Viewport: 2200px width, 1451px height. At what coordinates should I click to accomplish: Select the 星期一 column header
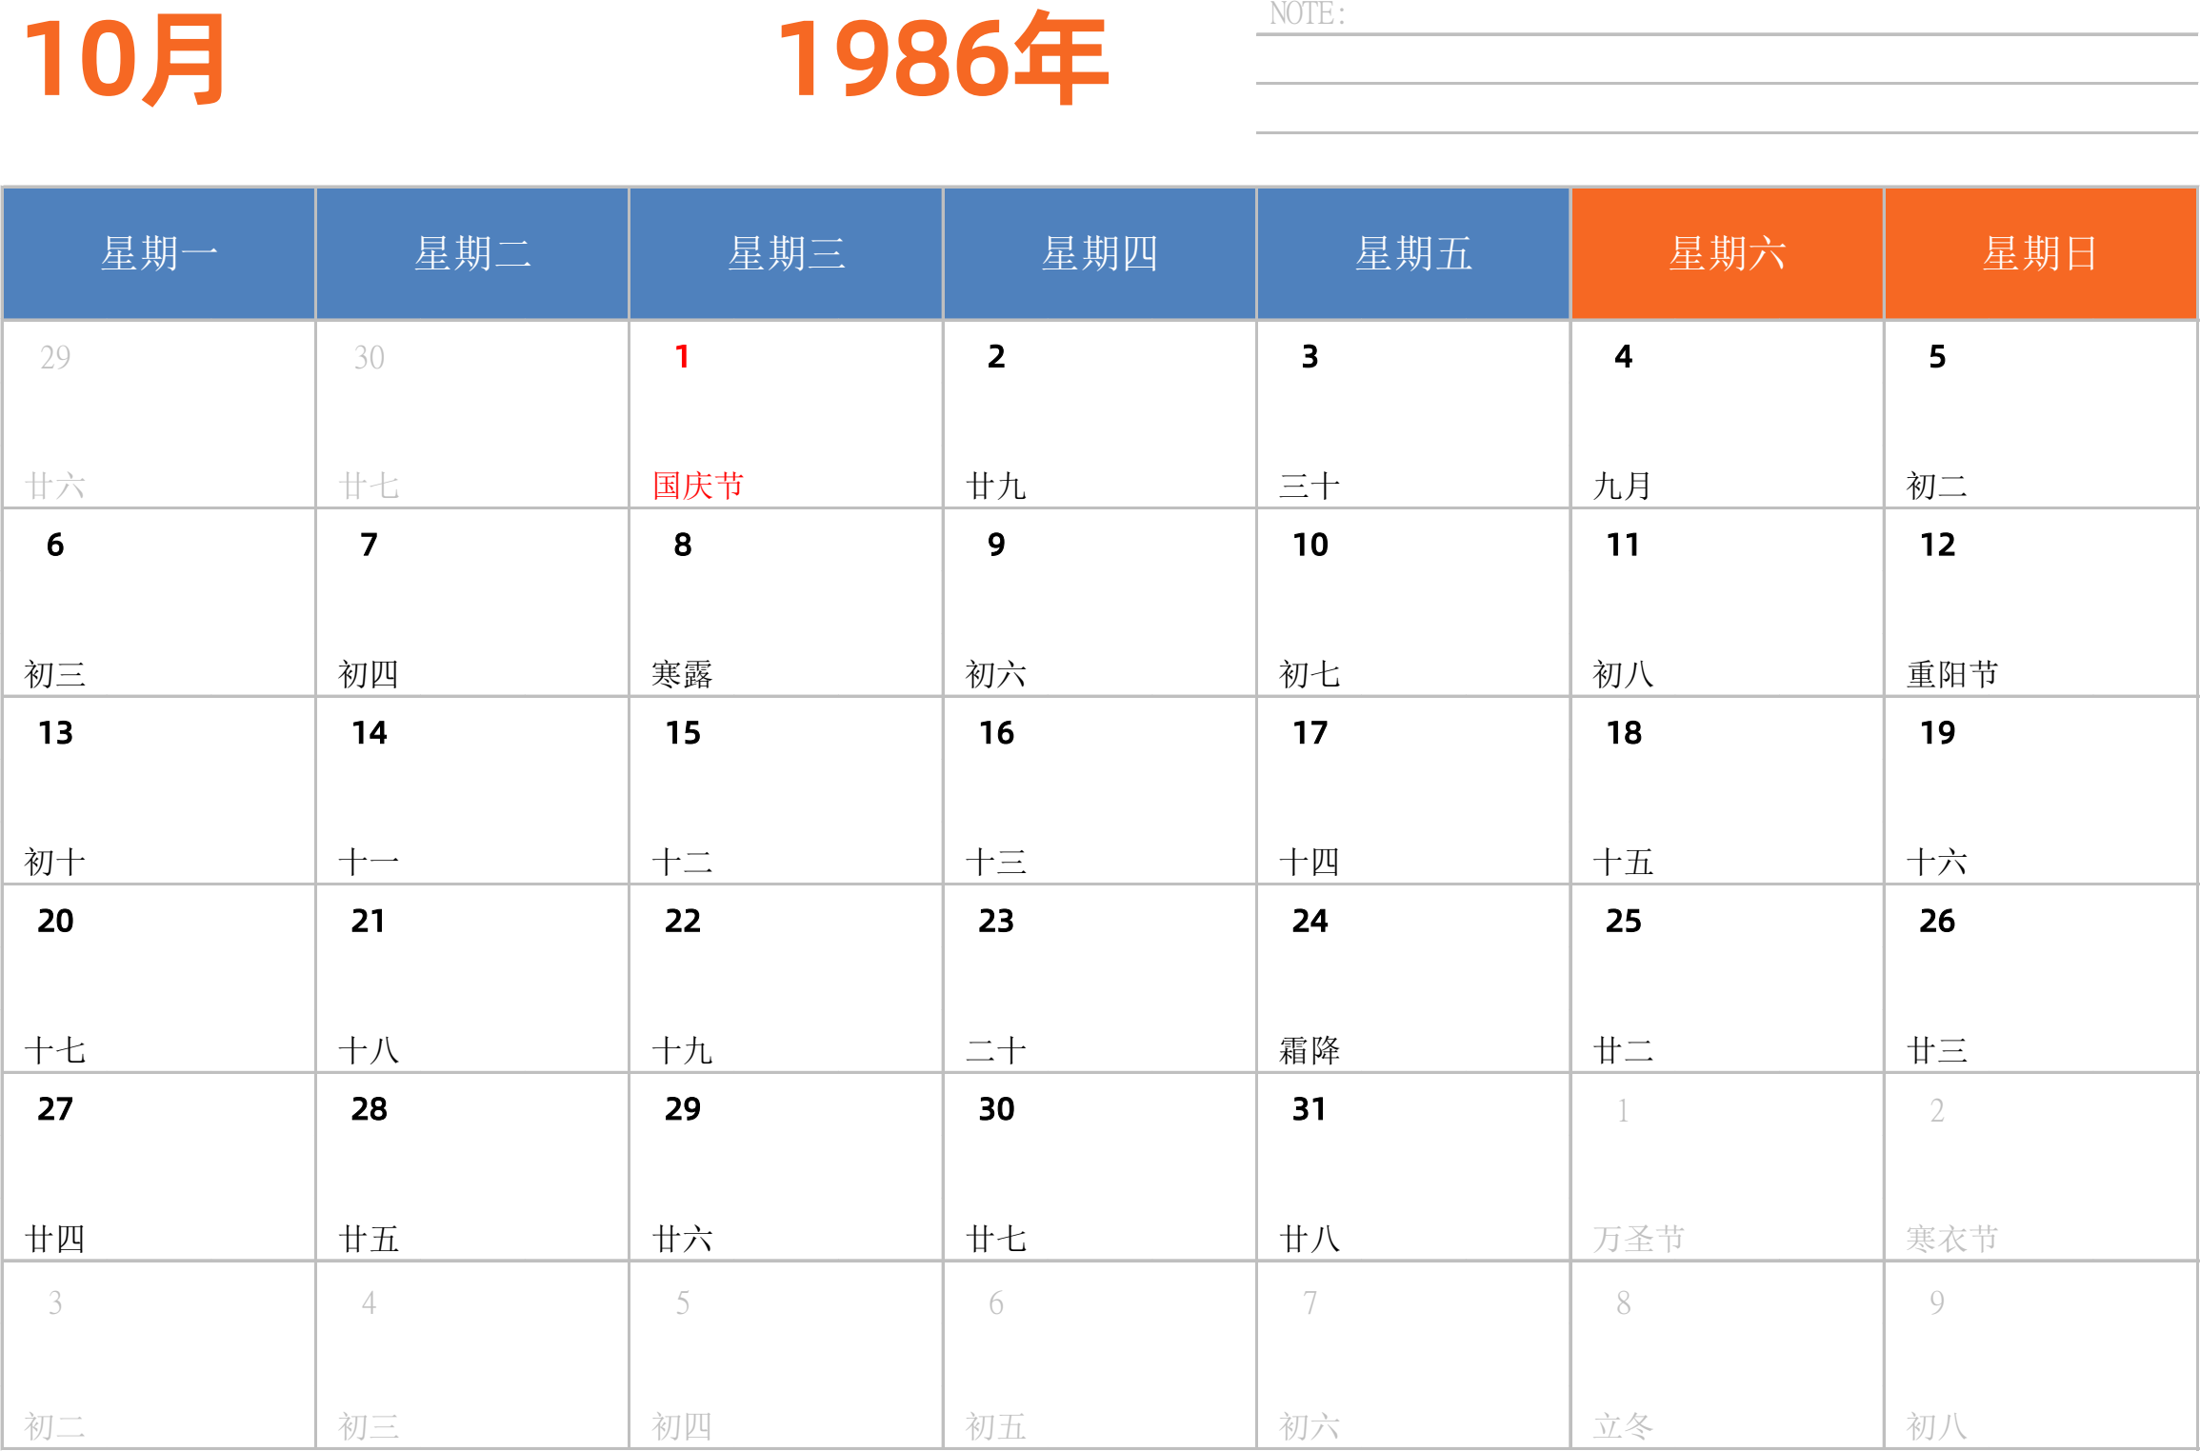pos(159,253)
